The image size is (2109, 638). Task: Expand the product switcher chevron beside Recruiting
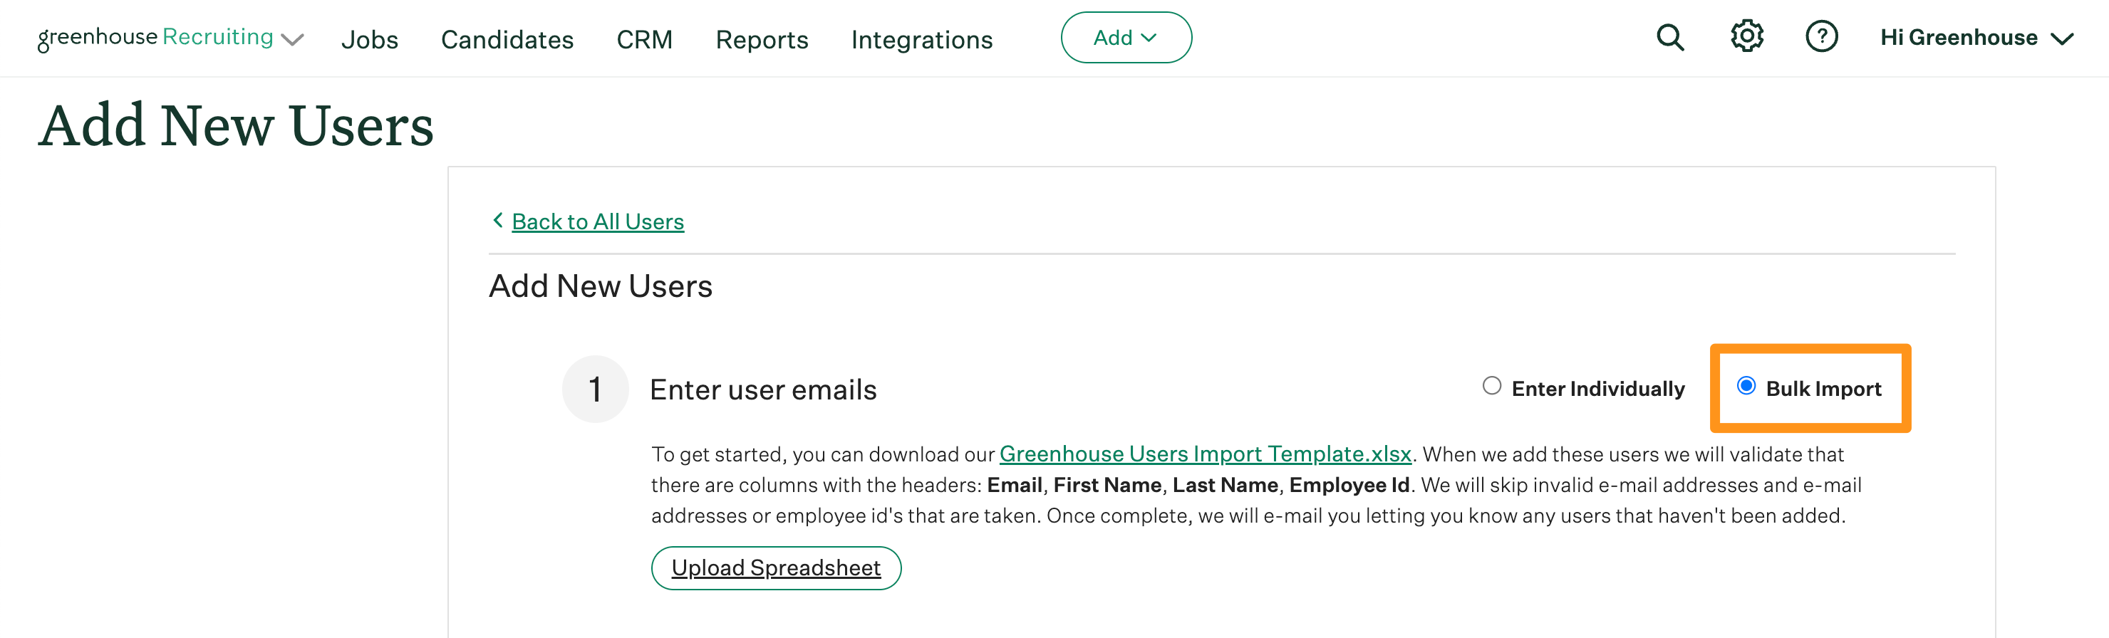pyautogui.click(x=292, y=39)
